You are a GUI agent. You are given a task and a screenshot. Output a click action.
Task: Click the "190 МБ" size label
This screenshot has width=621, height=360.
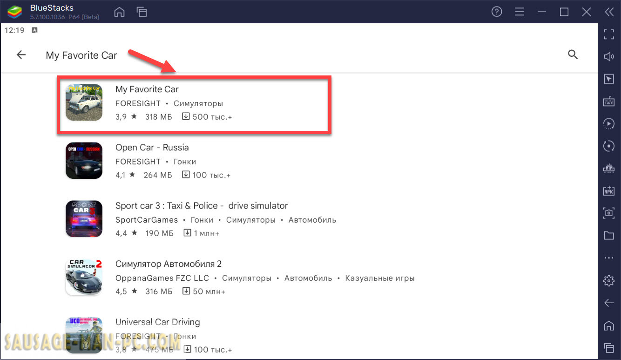159,233
